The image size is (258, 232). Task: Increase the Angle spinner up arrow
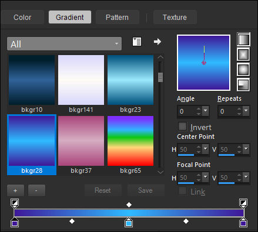(199, 109)
